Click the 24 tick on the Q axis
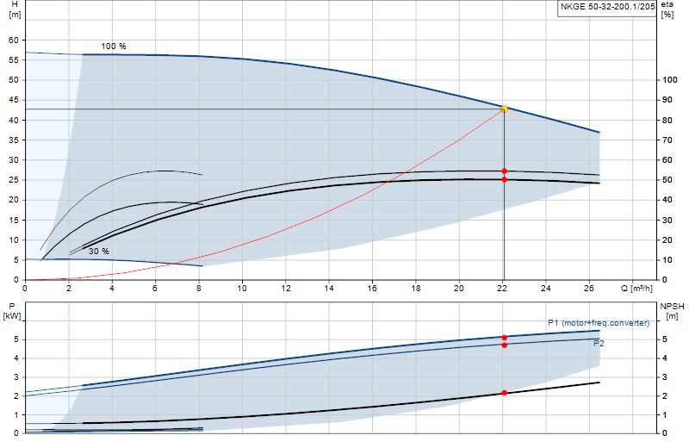Image resolution: width=689 pixels, height=448 pixels. pyautogui.click(x=545, y=289)
